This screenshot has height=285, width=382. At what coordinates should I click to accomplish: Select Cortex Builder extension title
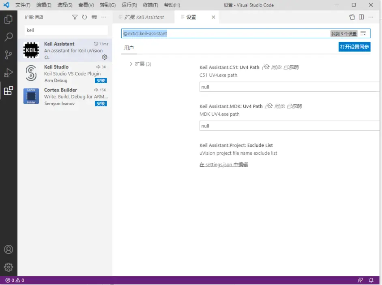(x=60, y=90)
